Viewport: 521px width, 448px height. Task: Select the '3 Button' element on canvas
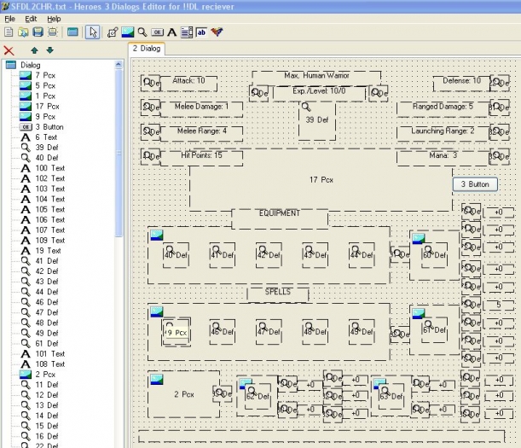[475, 184]
